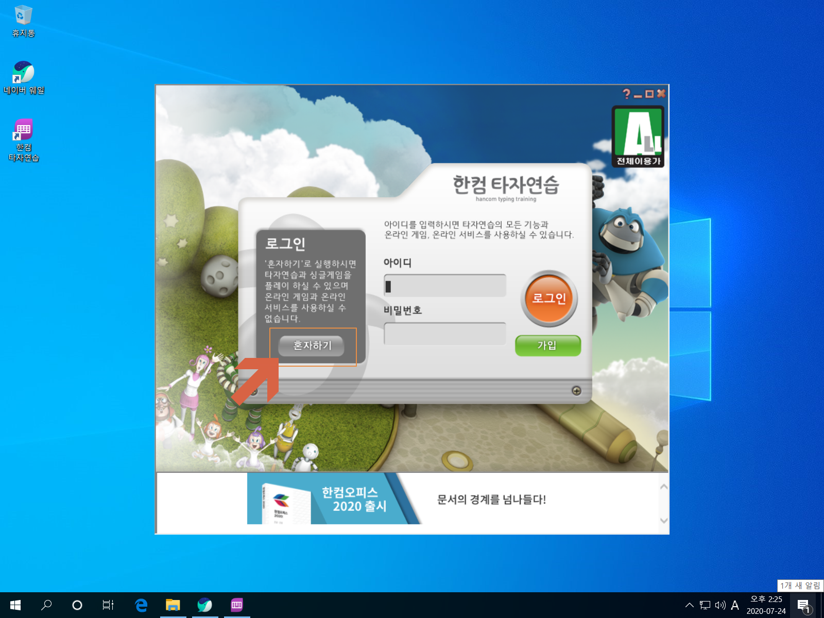Click the green 가입 sign-up button
This screenshot has height=618, width=824.
(x=548, y=346)
